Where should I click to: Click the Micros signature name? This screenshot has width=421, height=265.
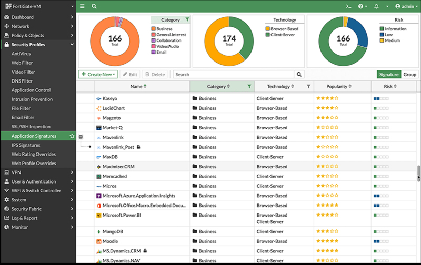[109, 186]
